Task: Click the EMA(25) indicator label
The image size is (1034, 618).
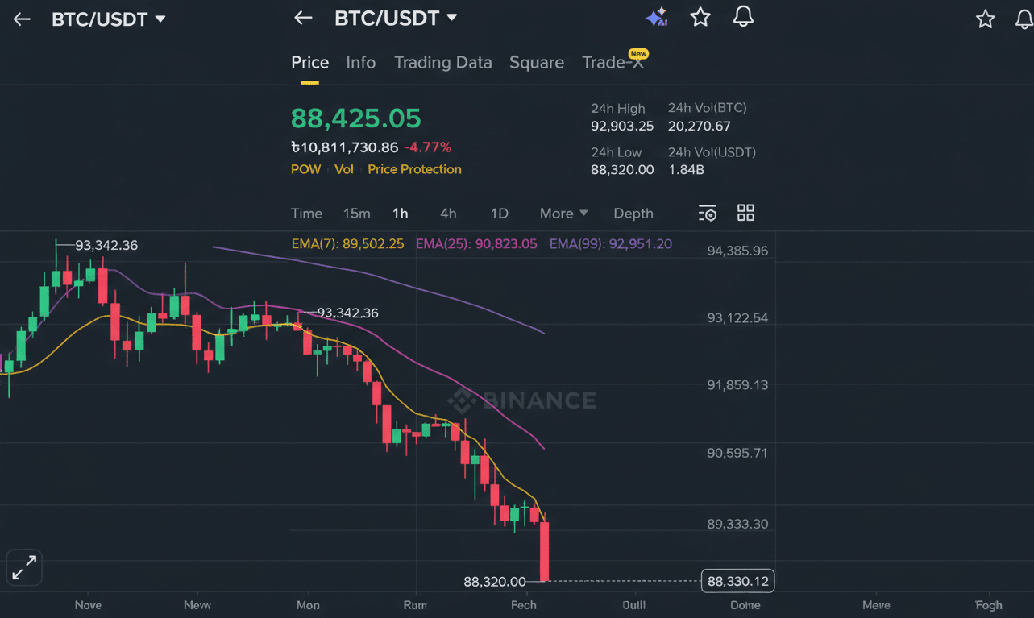Action: (x=476, y=243)
